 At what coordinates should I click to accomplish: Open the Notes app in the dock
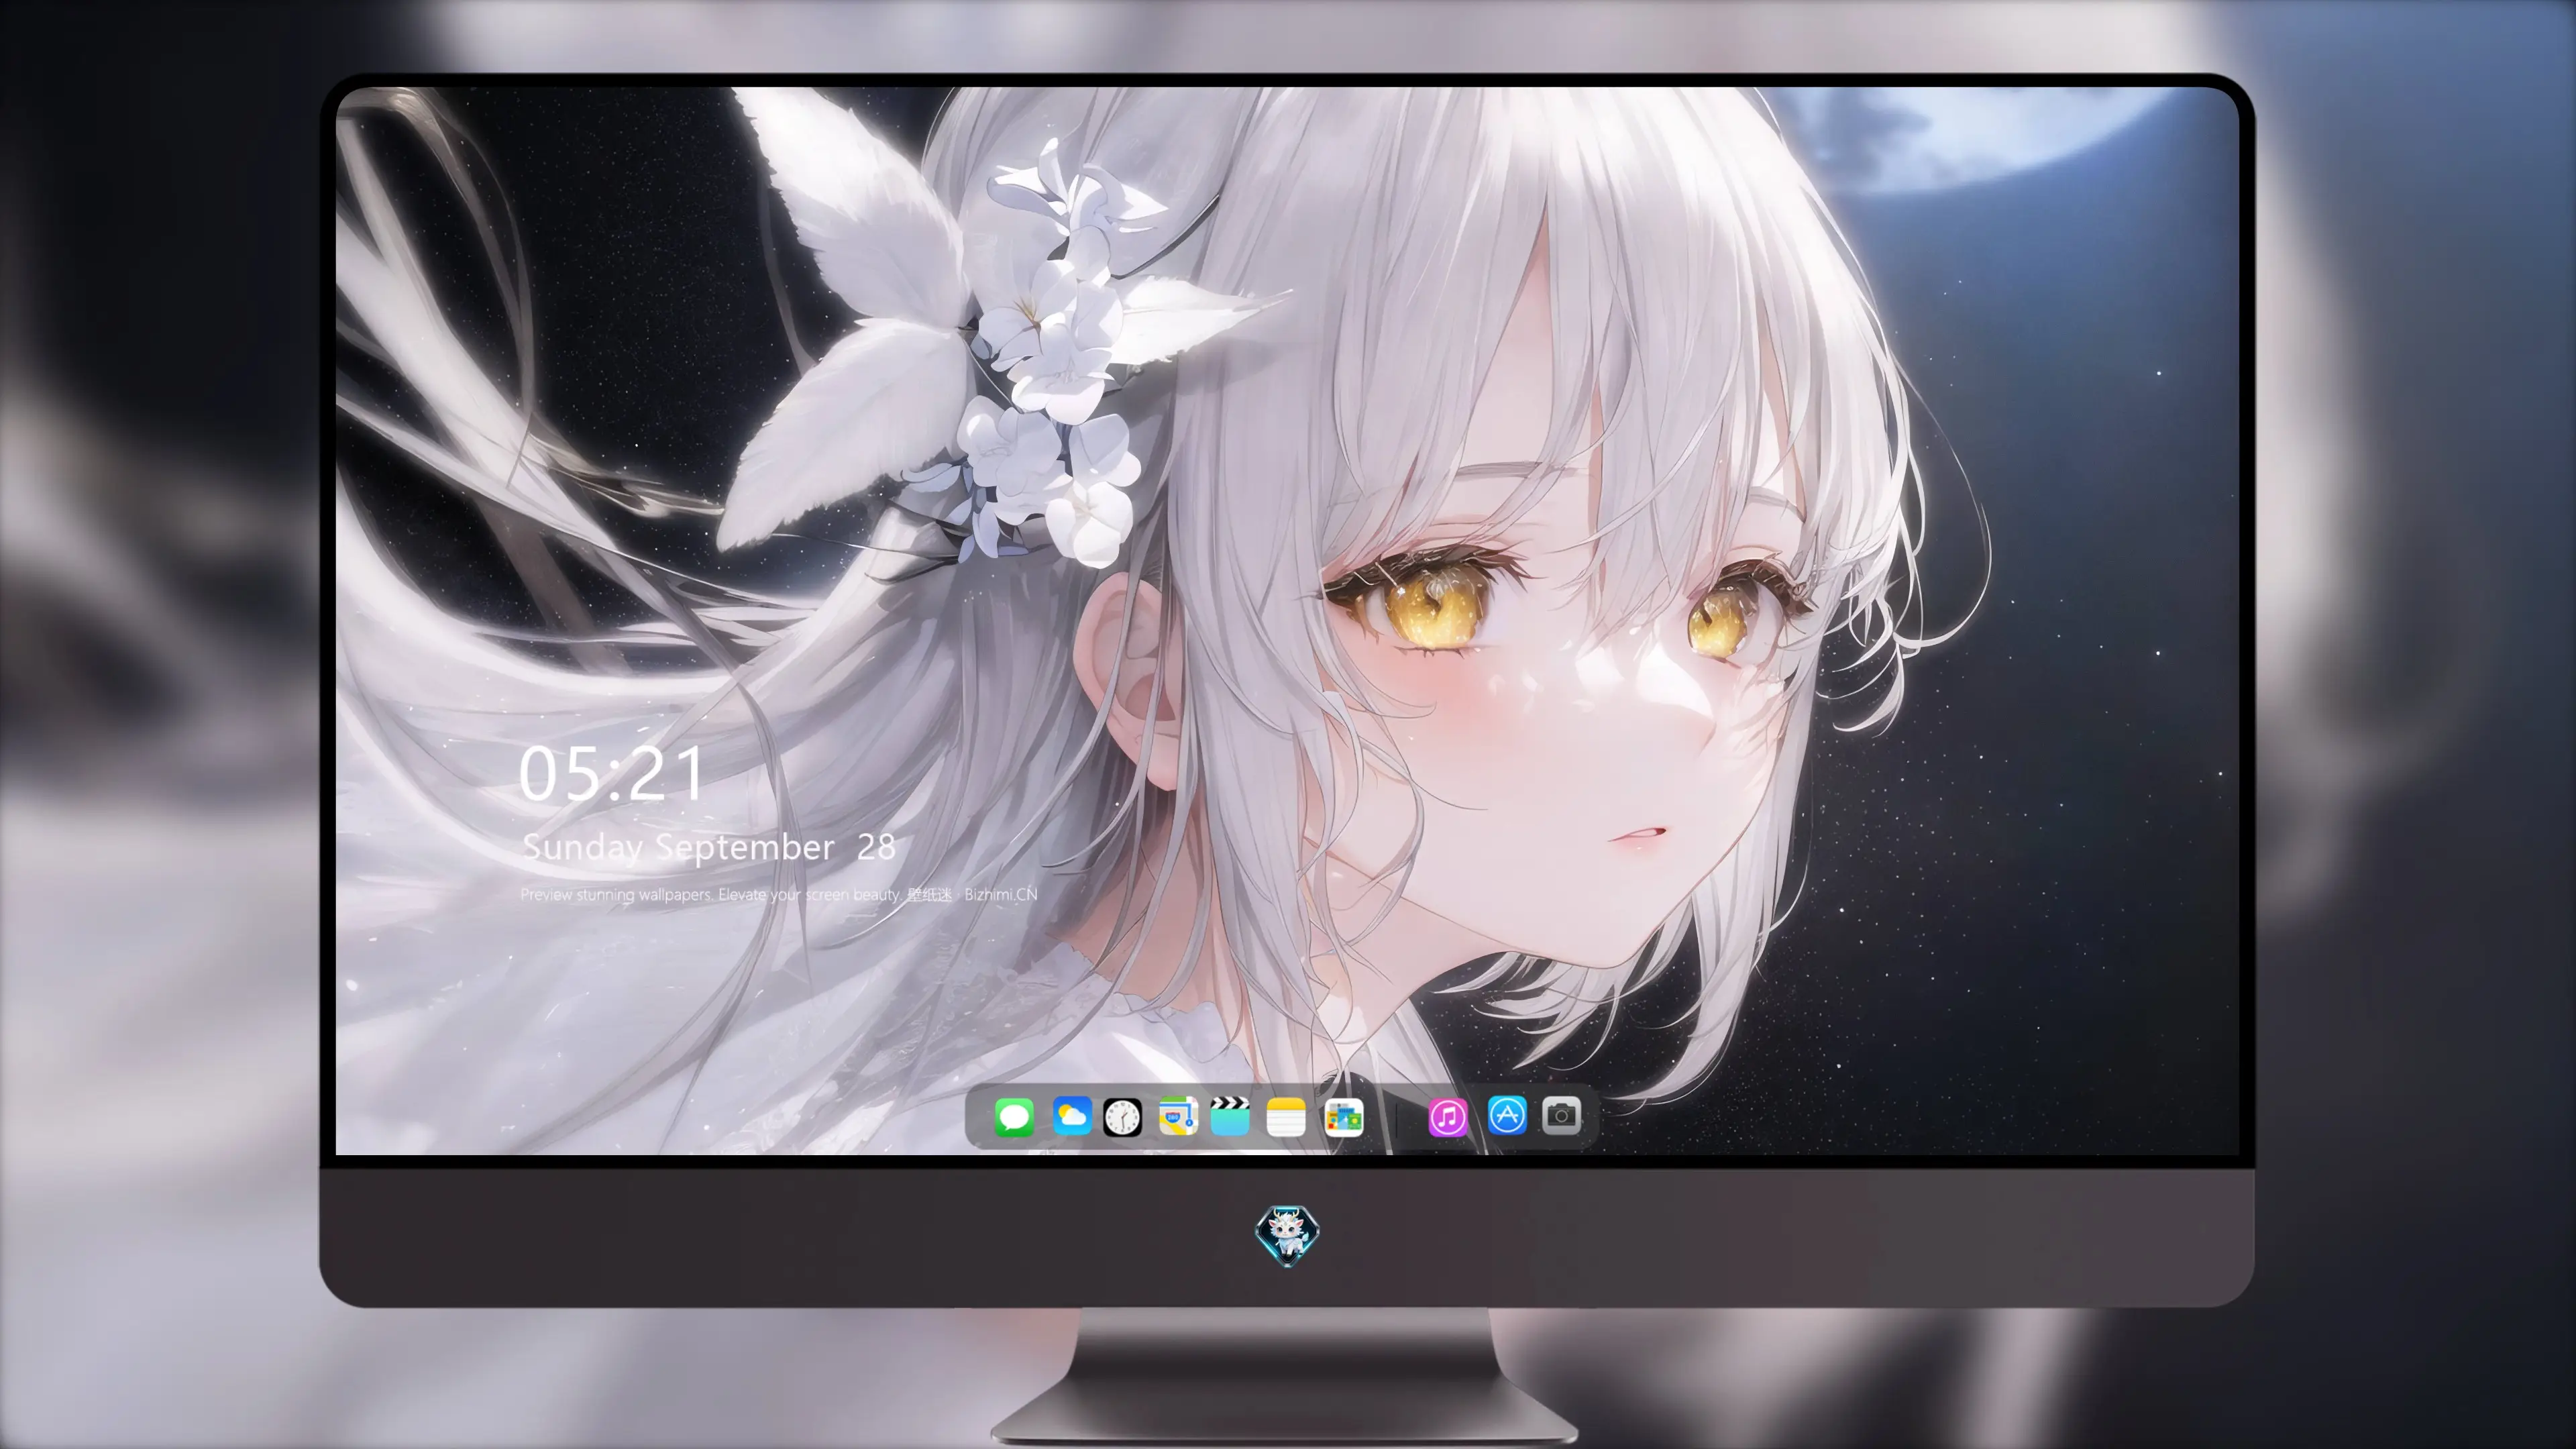click(x=1286, y=1117)
